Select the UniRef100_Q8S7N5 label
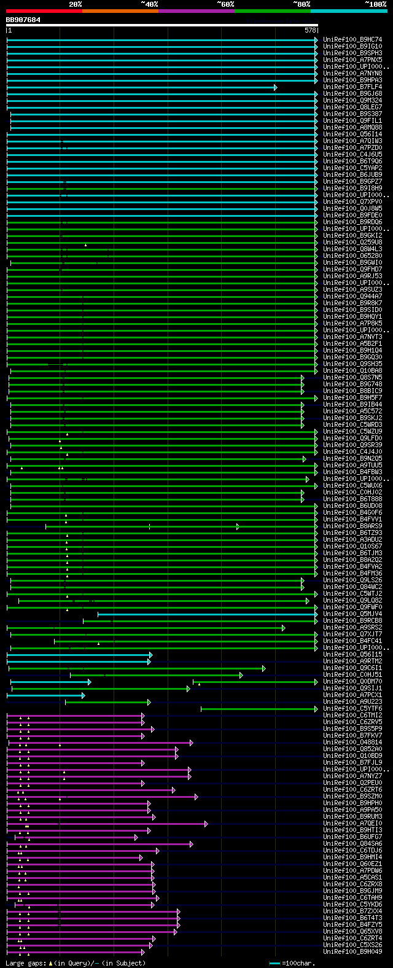Screen dimensions: 393x968 [x=352, y=378]
